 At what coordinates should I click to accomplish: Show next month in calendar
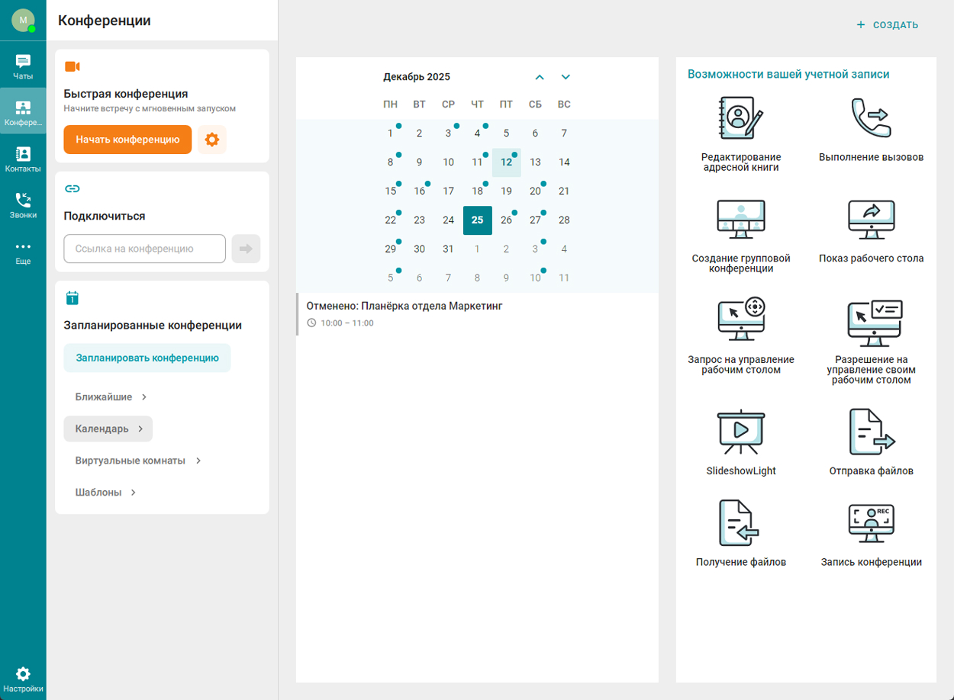tap(566, 77)
